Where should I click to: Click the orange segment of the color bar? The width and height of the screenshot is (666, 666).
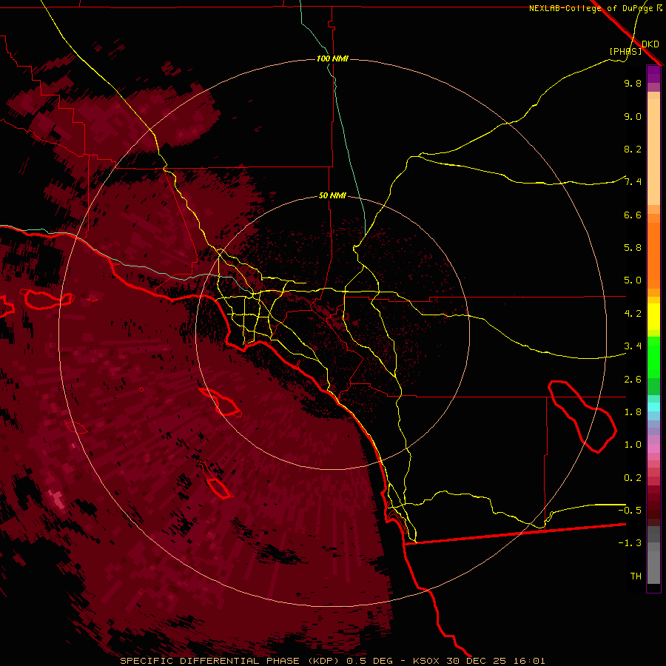tap(653, 256)
